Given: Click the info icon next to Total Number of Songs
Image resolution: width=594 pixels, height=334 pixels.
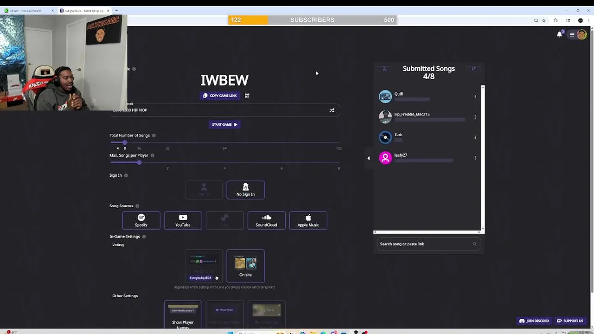Looking at the screenshot, I should 154,135.
